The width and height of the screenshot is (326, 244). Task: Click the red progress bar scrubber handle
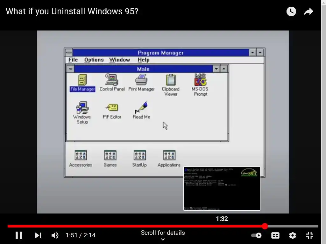[x=265, y=226]
